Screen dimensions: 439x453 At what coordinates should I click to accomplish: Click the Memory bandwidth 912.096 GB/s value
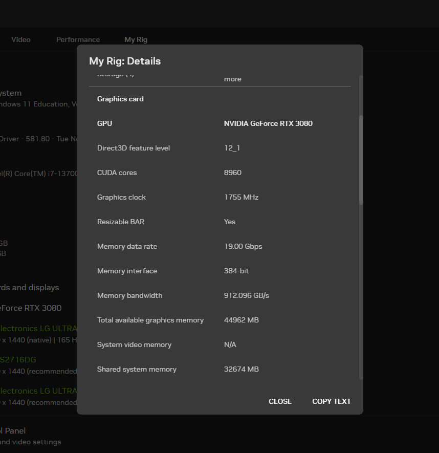[x=246, y=295]
